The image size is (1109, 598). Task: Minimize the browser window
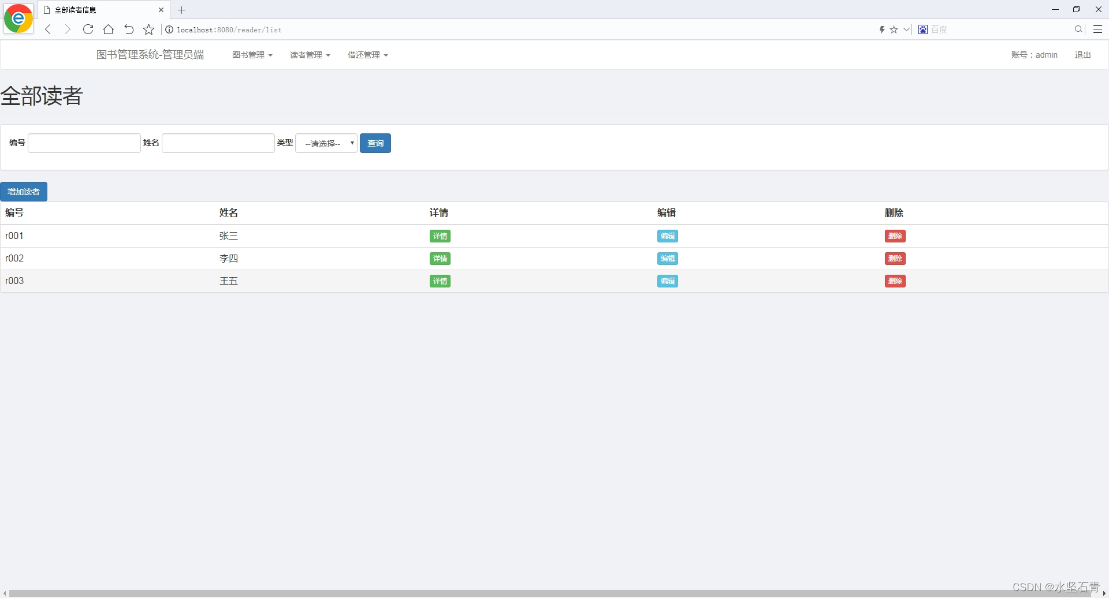pyautogui.click(x=1055, y=9)
